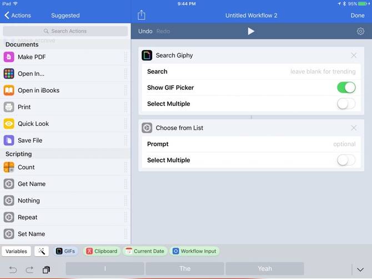Tap the Quick Look drag handle
Screen dimensions: 372x279
[x=125, y=124]
